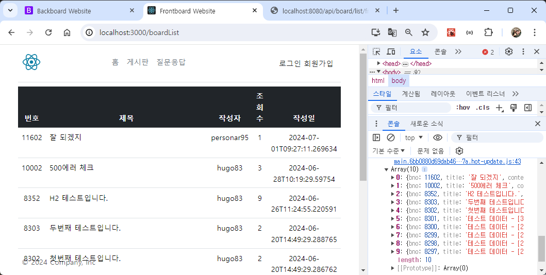Open the 질문응답 navigation link
This screenshot has width=546, height=275.
click(171, 62)
